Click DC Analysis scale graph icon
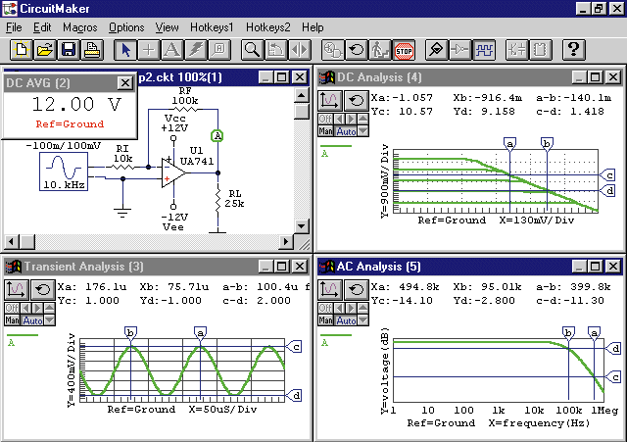Viewport: 627px width, 442px height. coord(329,100)
